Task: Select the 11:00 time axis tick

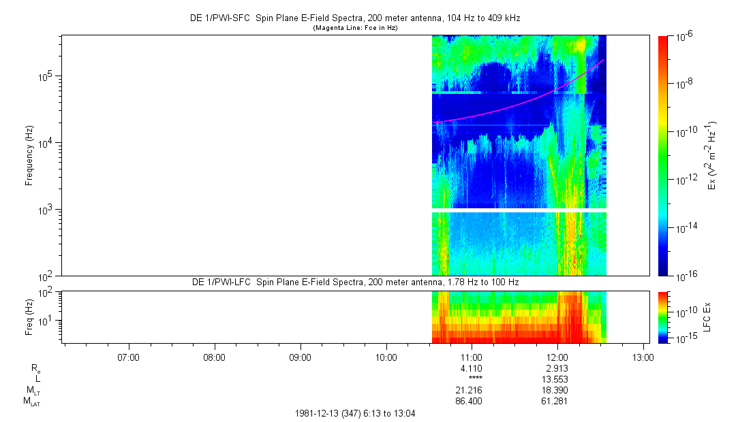Action: point(472,357)
